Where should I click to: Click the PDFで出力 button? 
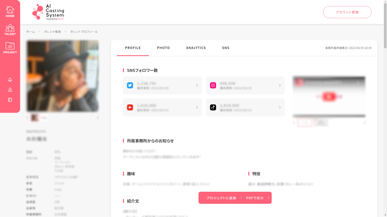click(255, 198)
